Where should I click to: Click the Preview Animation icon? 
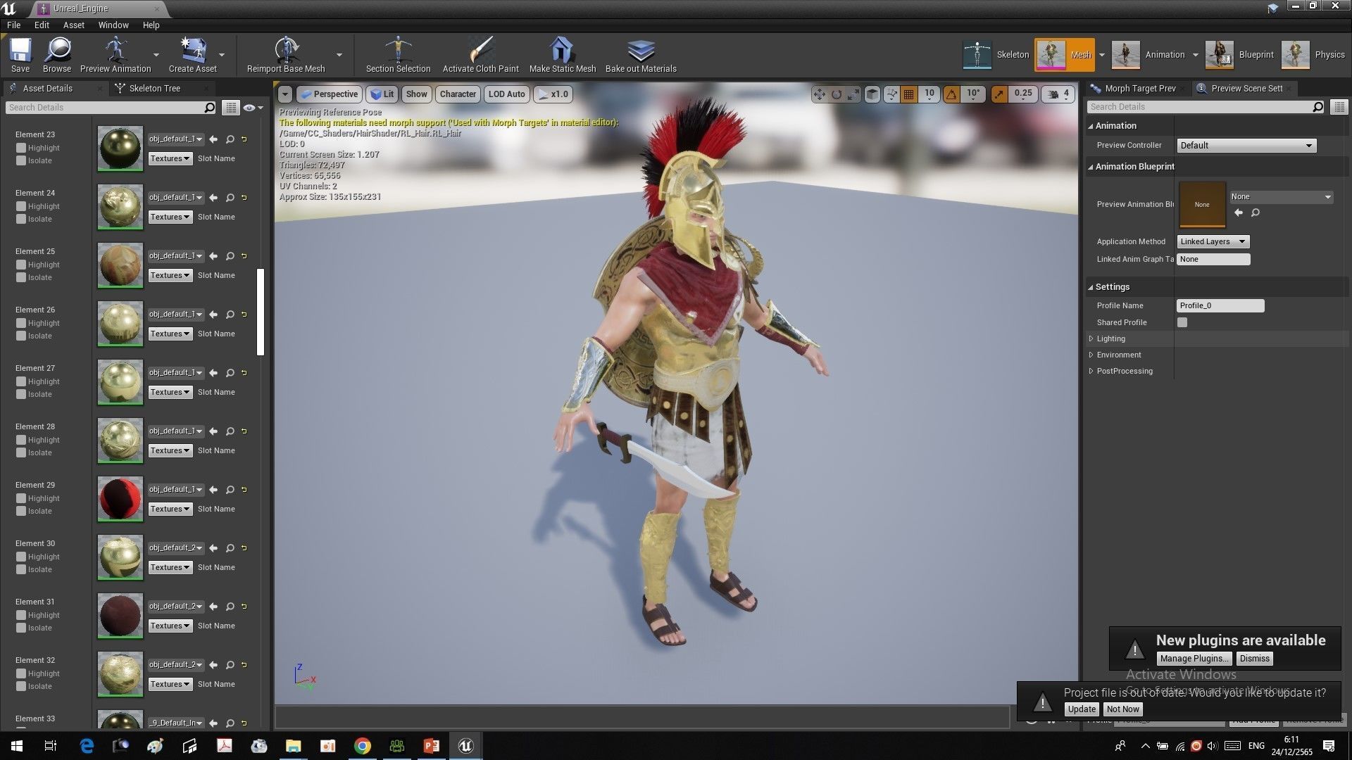[115, 54]
